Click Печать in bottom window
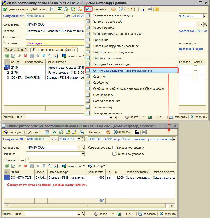The width and height of the screenshot is (210, 218). click(101, 214)
